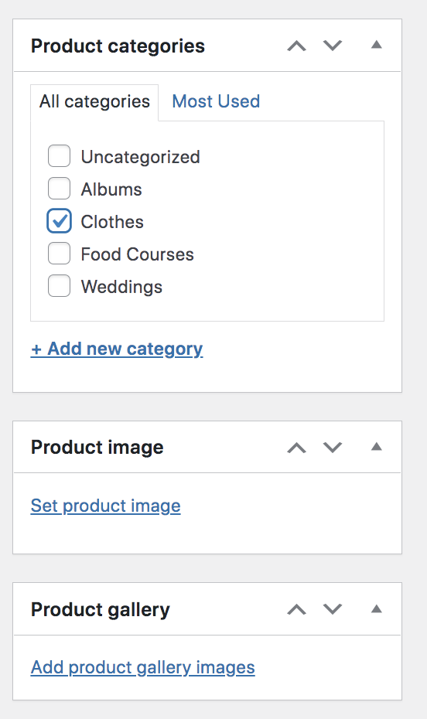Click Add product gallery images
This screenshot has width=427, height=719.
(142, 668)
